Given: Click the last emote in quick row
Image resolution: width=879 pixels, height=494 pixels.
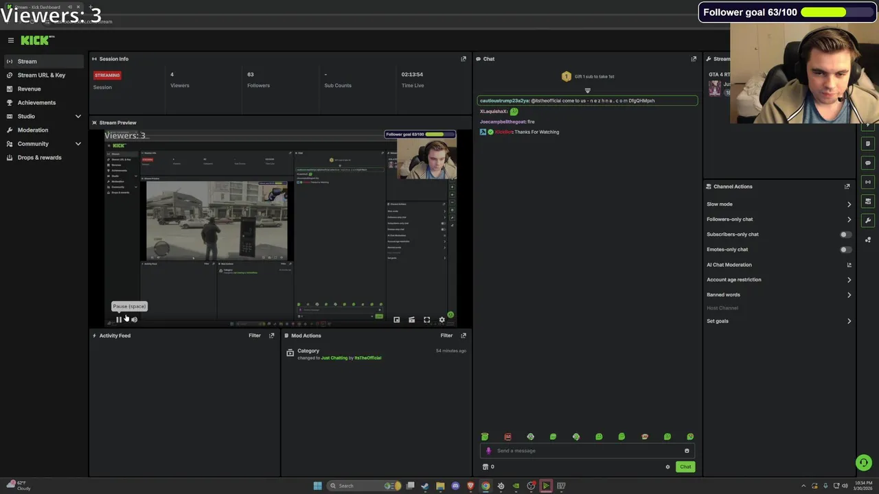Looking at the screenshot, I should point(690,436).
